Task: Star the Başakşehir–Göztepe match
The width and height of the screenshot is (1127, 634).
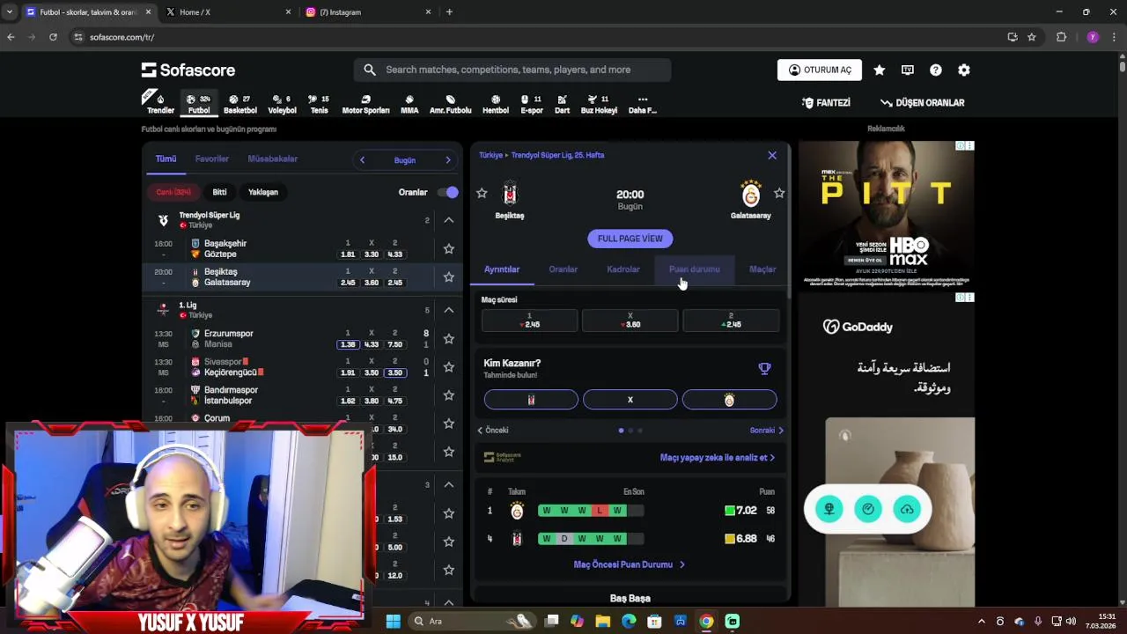Action: 448,249
